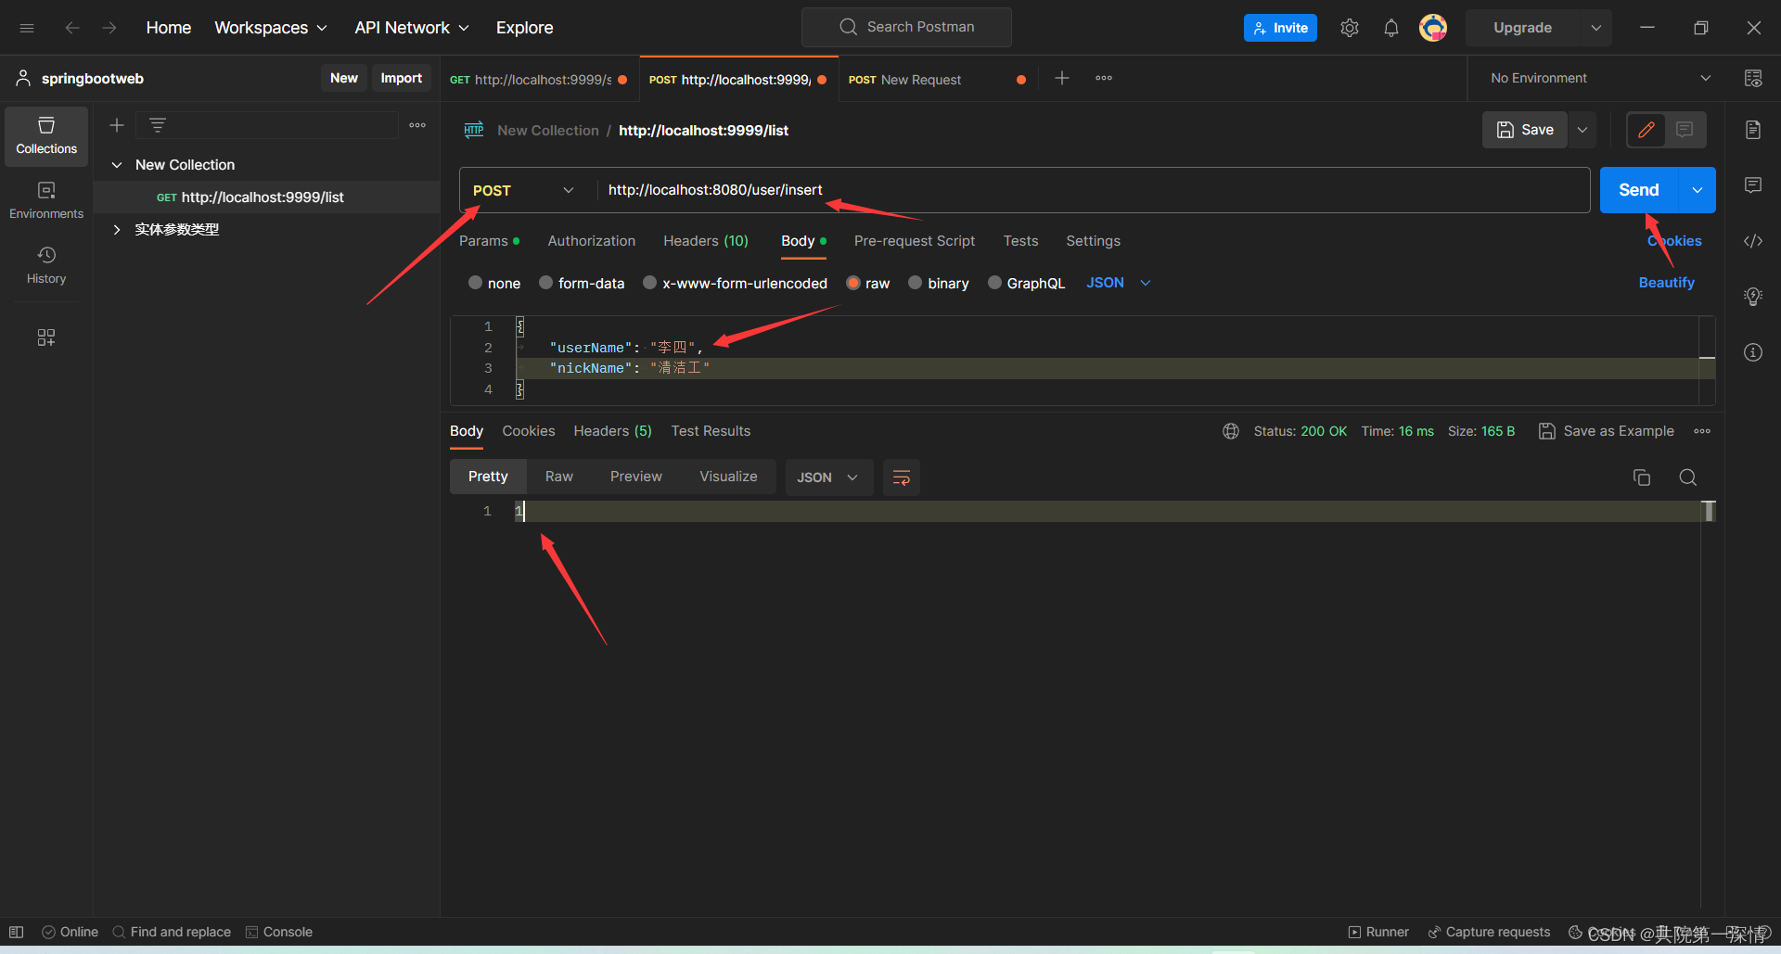The width and height of the screenshot is (1781, 954).
Task: Select the binary body type
Action: click(939, 283)
